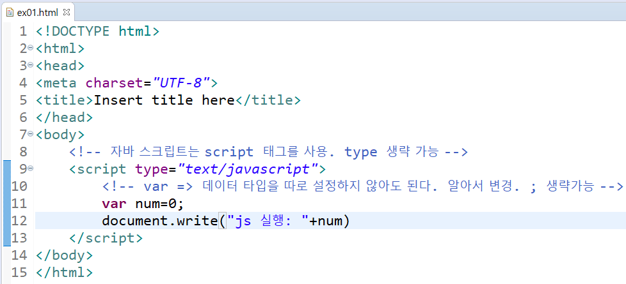Select the ex01.html editor tab
This screenshot has width=626, height=284.
pyautogui.click(x=38, y=12)
